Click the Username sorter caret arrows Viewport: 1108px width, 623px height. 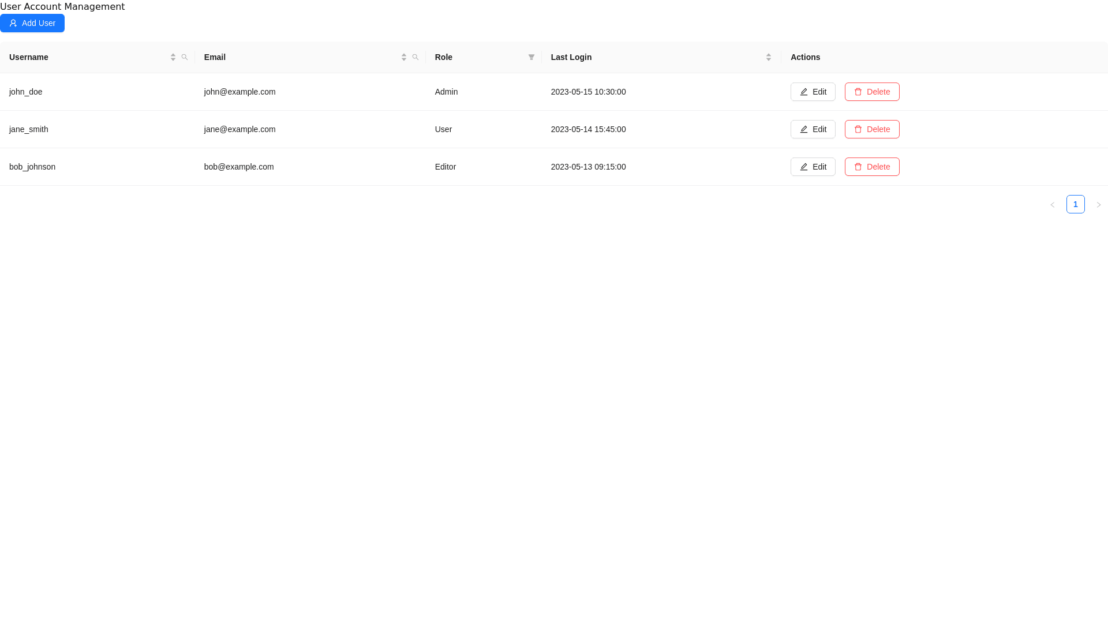click(173, 57)
